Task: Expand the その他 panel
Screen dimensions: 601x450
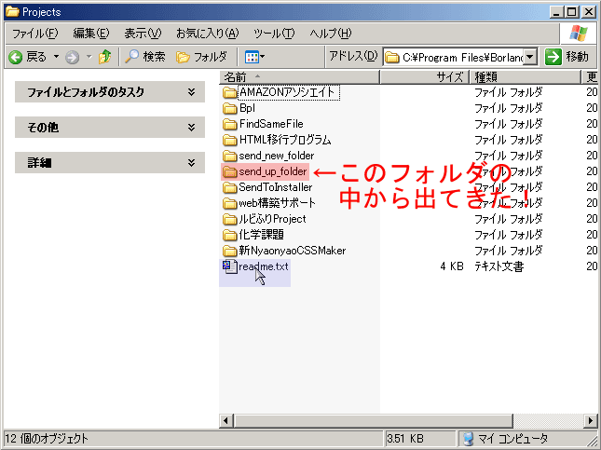Action: pos(191,127)
